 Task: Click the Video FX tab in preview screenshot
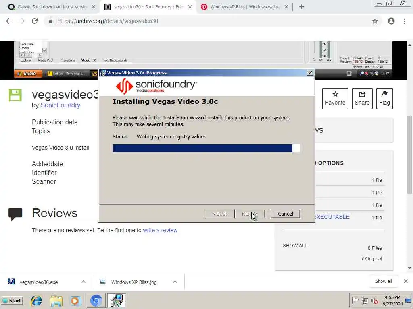tap(88, 60)
